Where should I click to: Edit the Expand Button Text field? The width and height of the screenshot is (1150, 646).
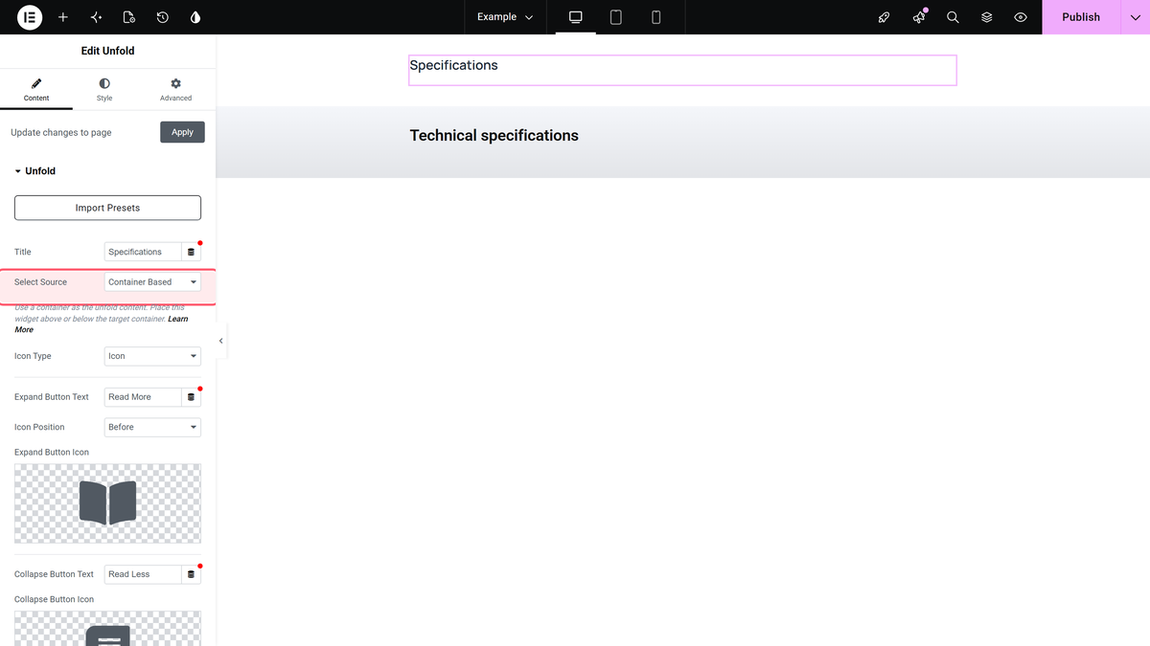point(143,397)
